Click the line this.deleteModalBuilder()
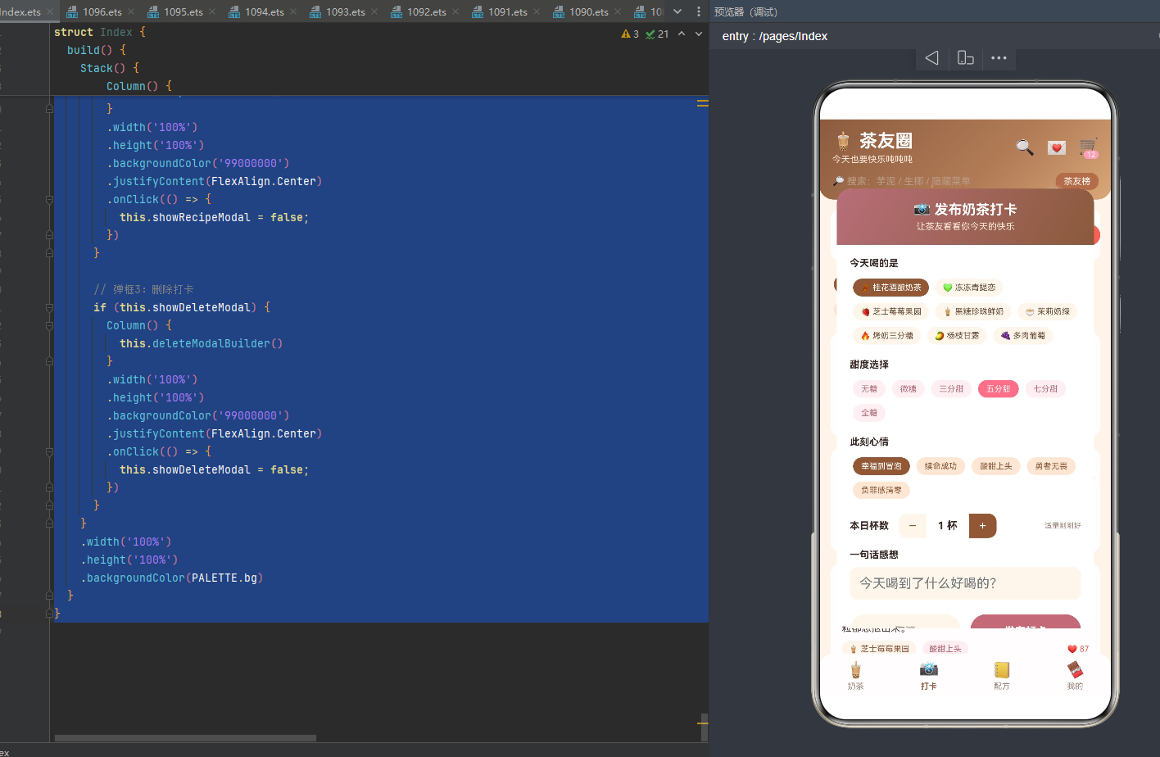This screenshot has width=1160, height=757. pos(201,344)
